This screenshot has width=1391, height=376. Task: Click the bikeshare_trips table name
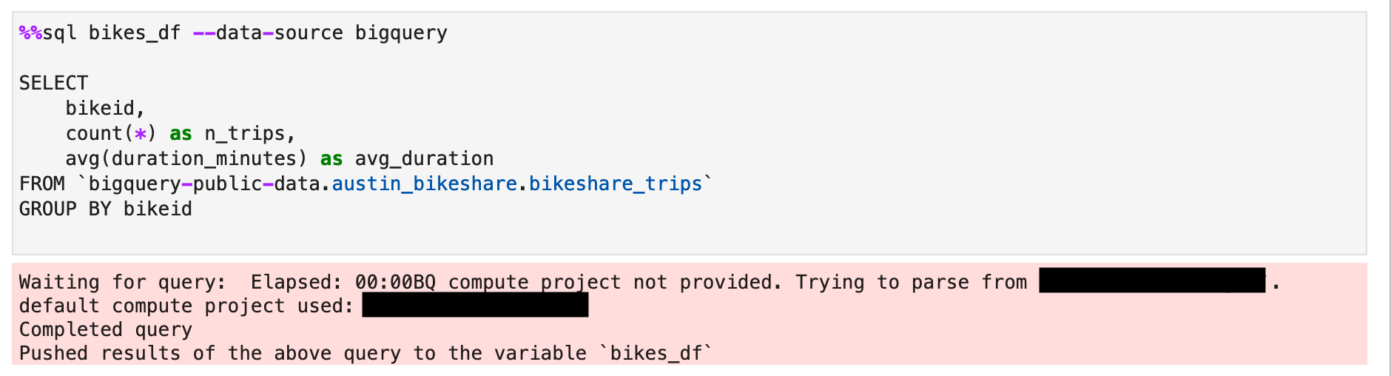(616, 184)
